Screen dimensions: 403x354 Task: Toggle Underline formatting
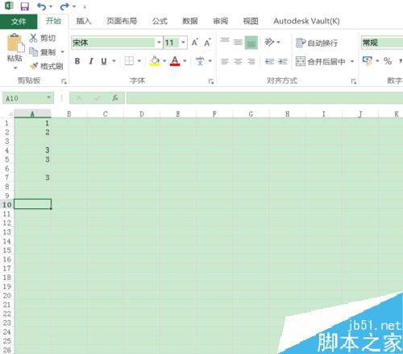tap(104, 61)
